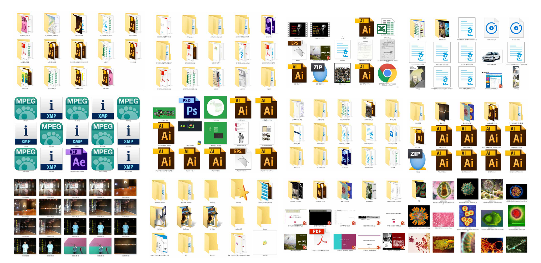Select the green blob microscopy image
This screenshot has width=541, height=263.
(x=492, y=219)
